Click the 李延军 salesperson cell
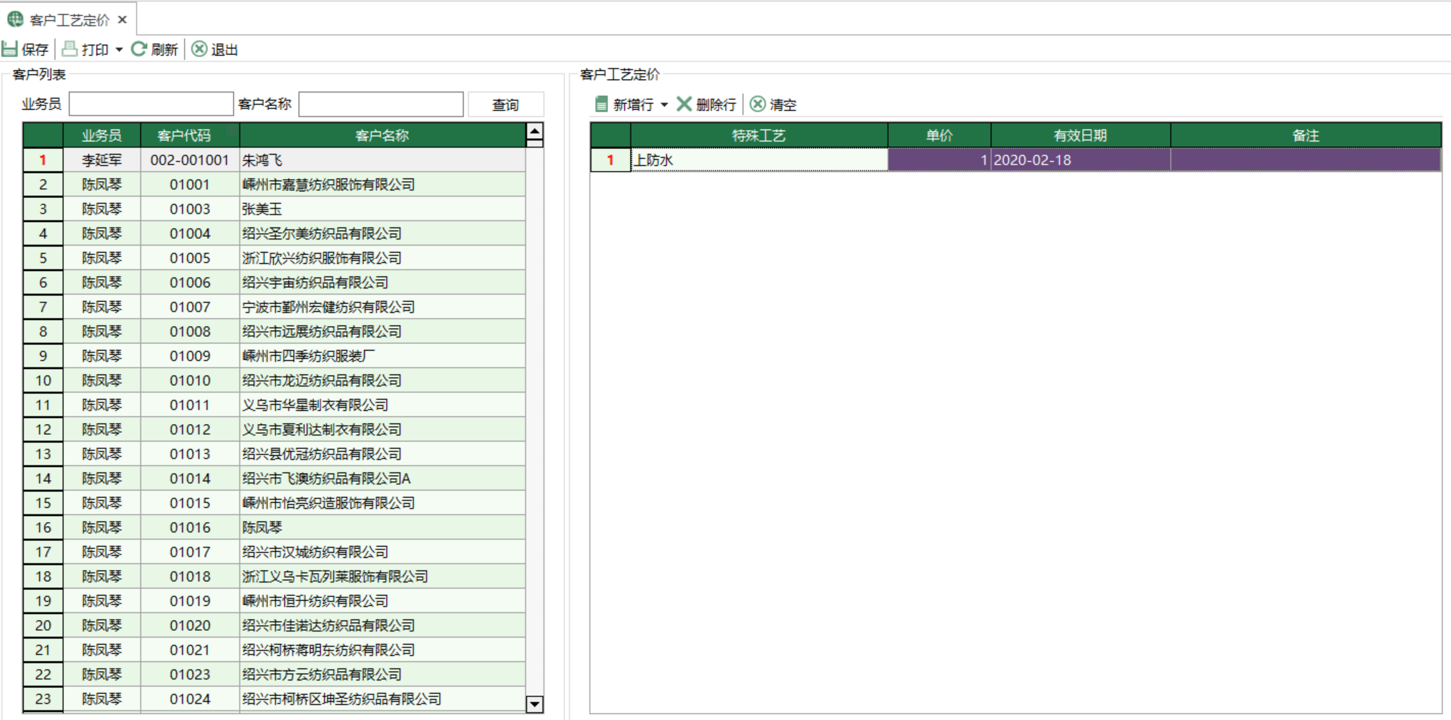This screenshot has height=720, width=1451. tap(101, 160)
